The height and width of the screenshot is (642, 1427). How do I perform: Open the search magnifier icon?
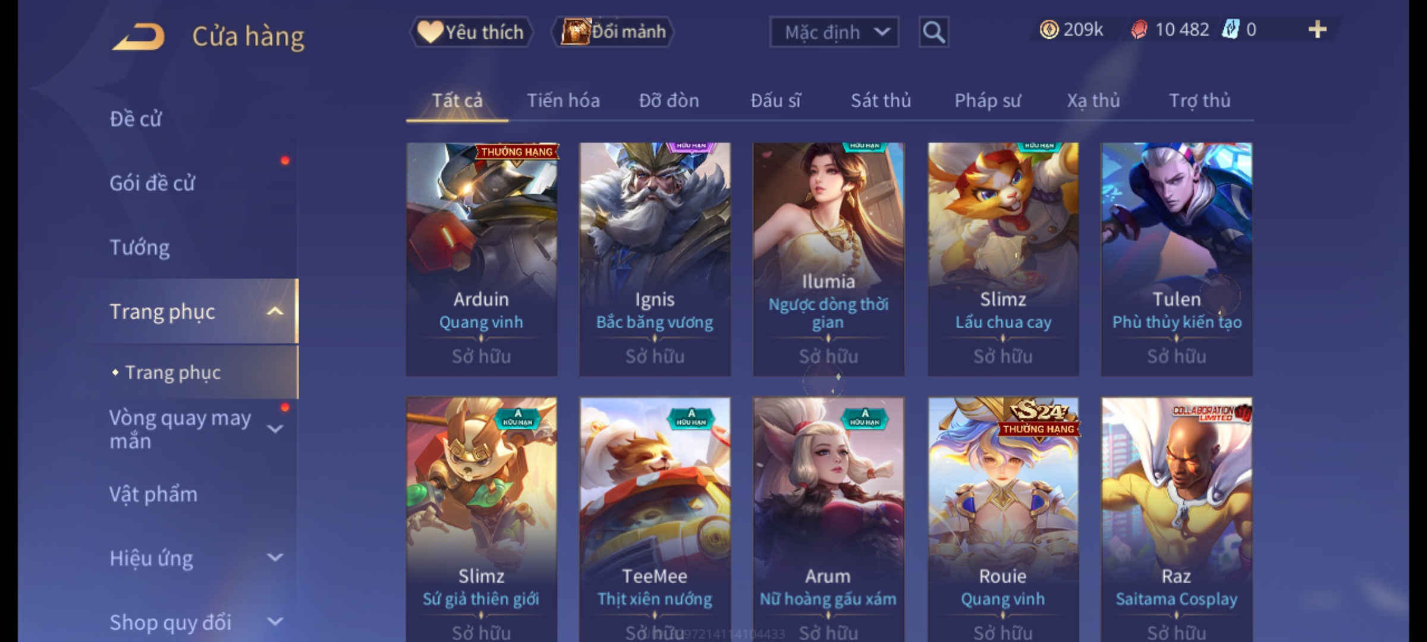pyautogui.click(x=933, y=32)
